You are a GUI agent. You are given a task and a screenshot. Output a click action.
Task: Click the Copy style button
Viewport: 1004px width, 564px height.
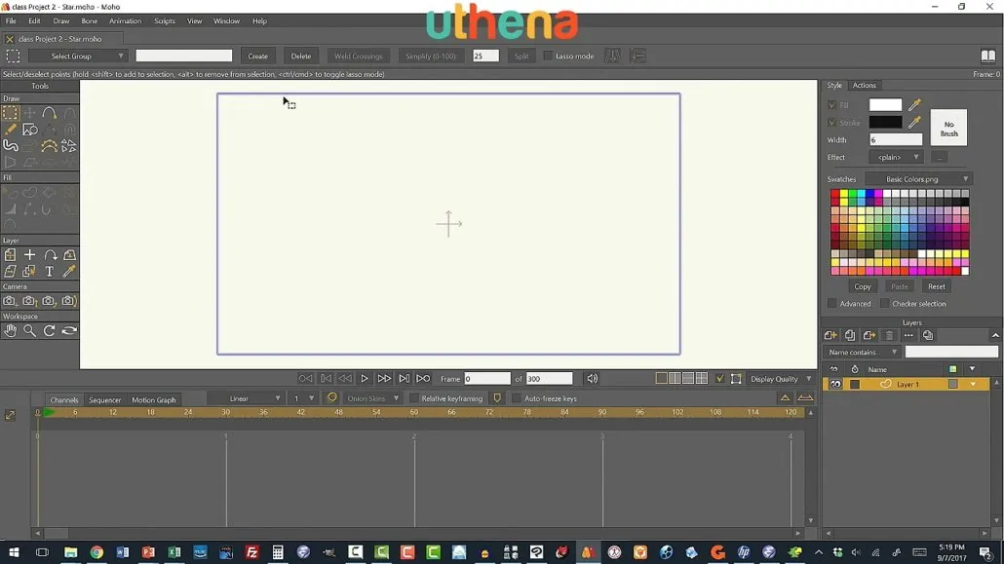863,286
